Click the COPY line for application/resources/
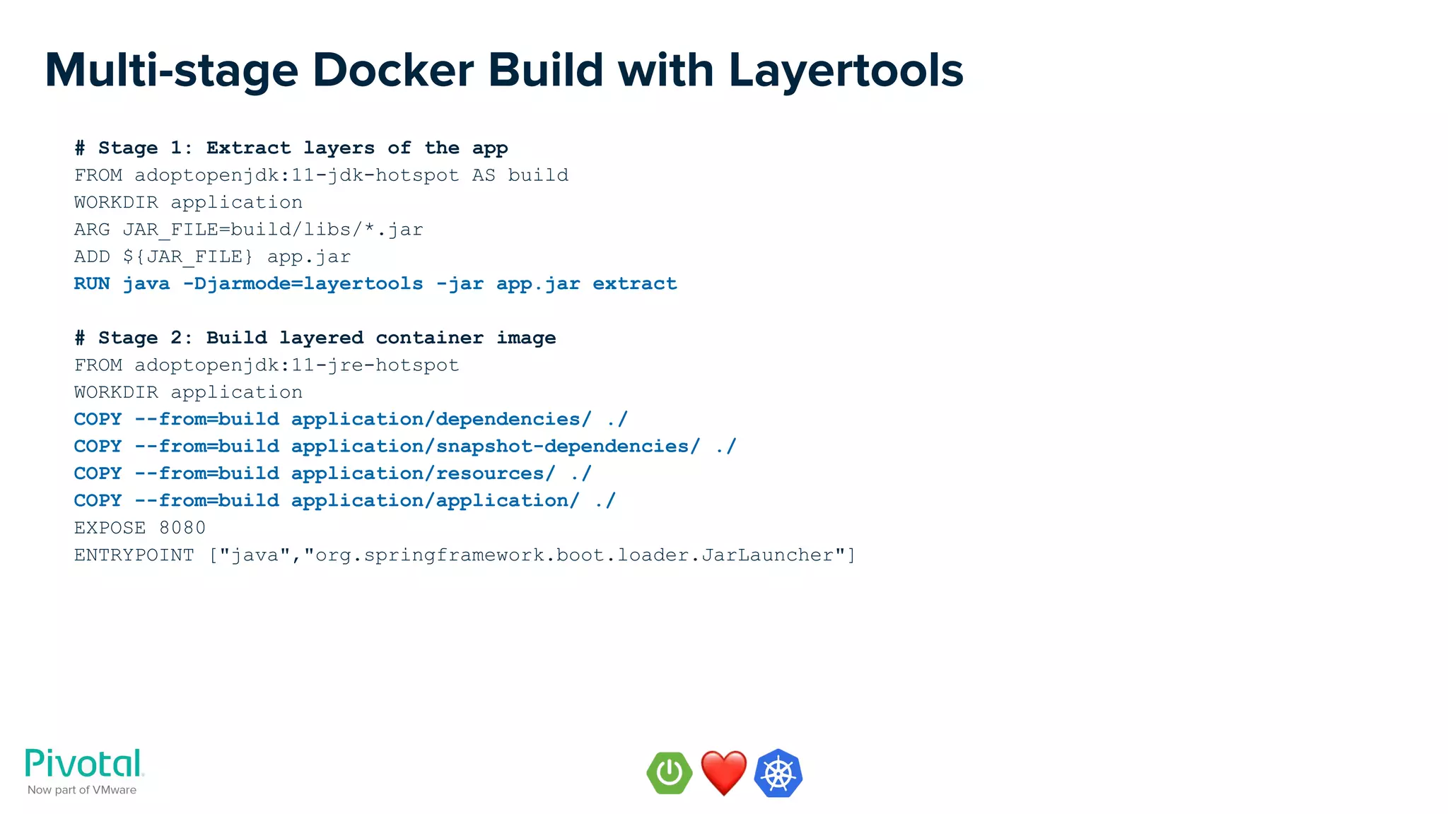Image resolution: width=1448 pixels, height=814 pixels. (x=333, y=474)
